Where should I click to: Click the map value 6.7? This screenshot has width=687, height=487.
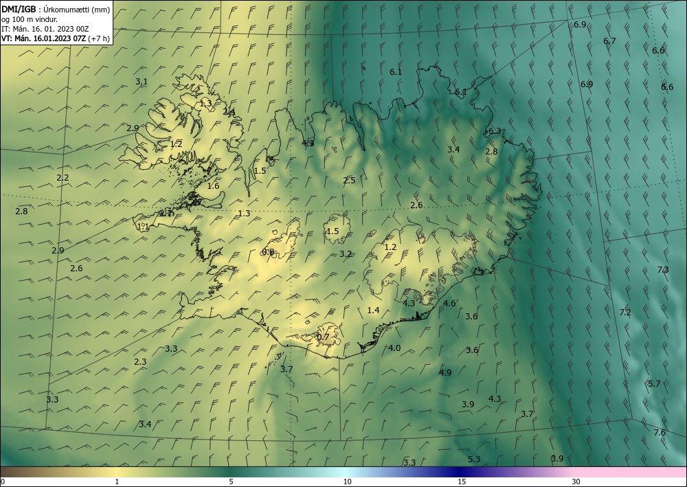[609, 41]
